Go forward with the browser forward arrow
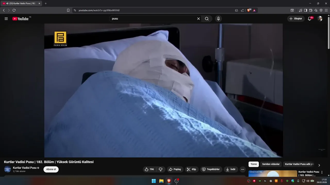330x185 pixels. click(9, 10)
